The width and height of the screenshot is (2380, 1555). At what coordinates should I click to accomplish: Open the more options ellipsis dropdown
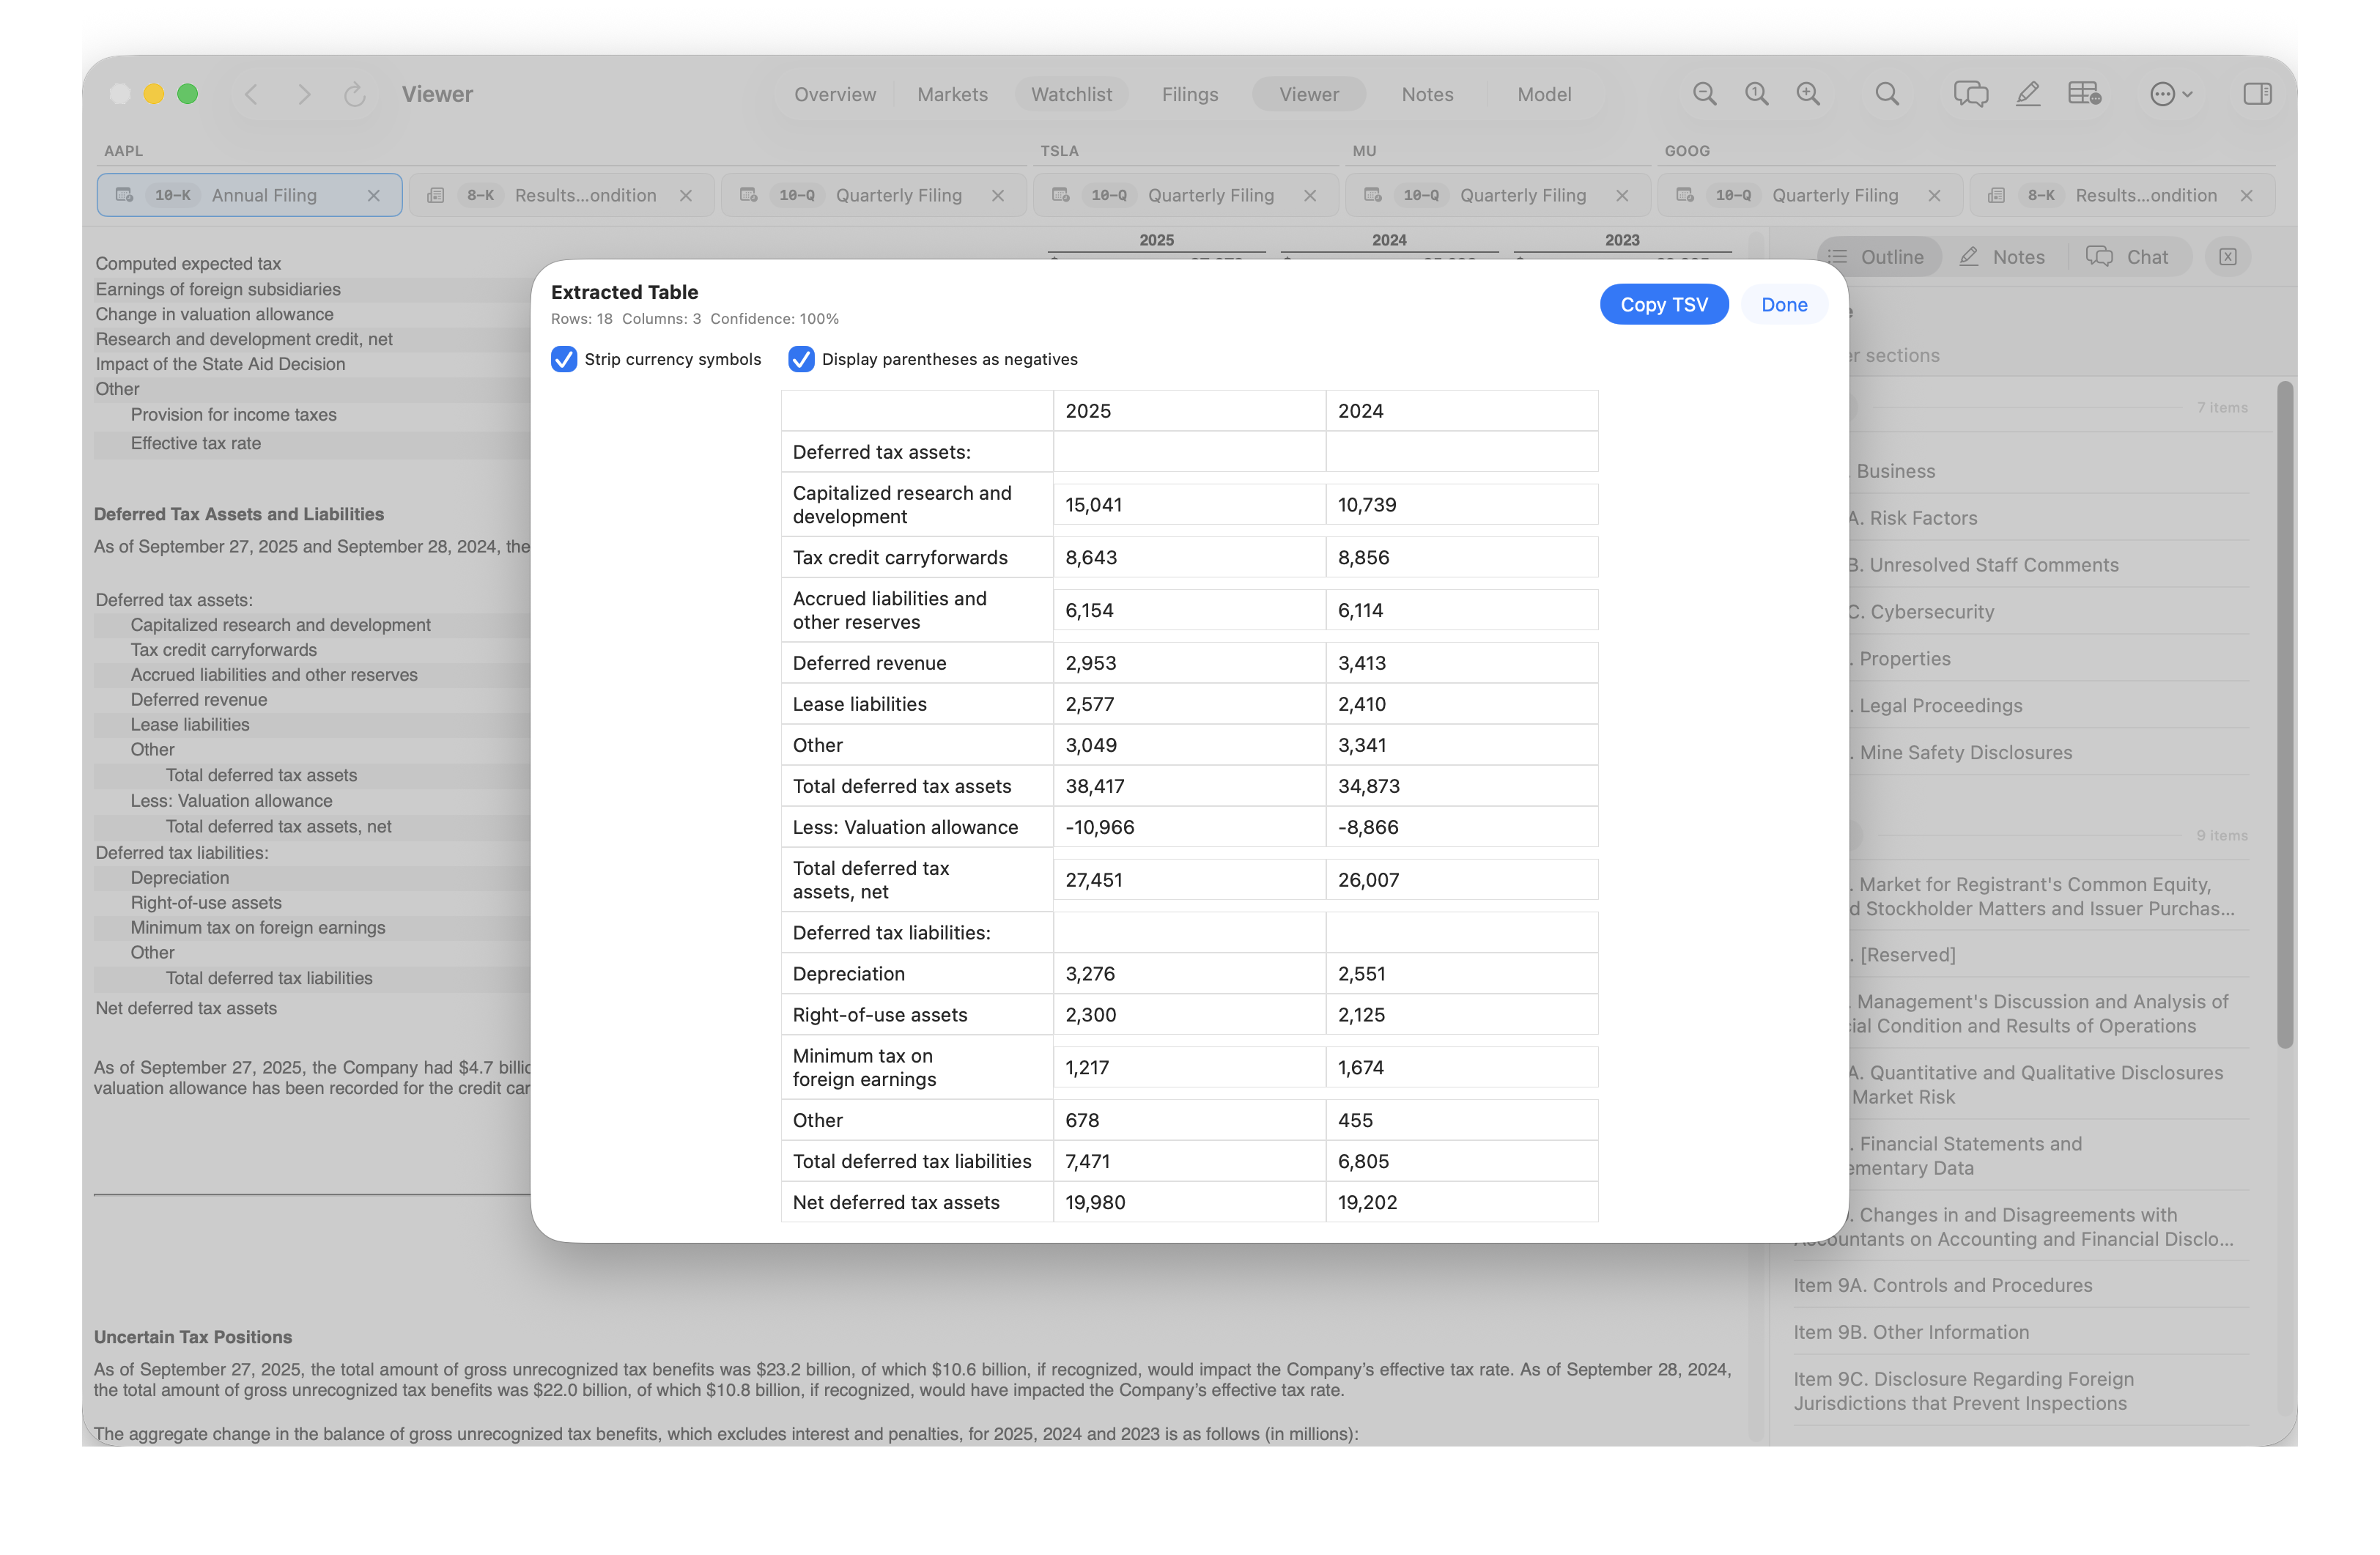pos(2171,94)
